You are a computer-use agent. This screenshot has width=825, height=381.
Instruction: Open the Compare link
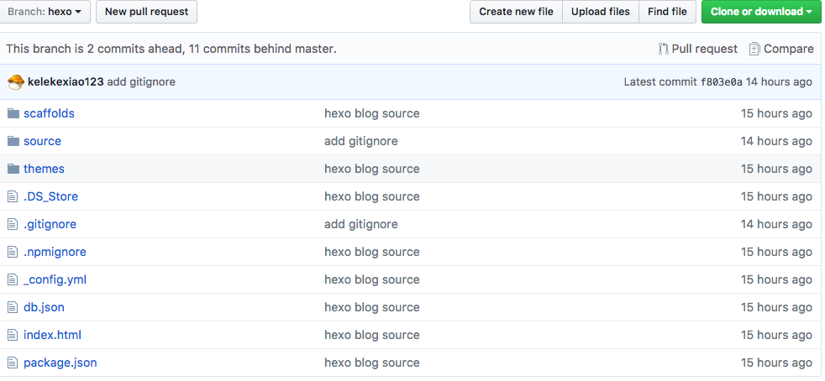tap(789, 49)
